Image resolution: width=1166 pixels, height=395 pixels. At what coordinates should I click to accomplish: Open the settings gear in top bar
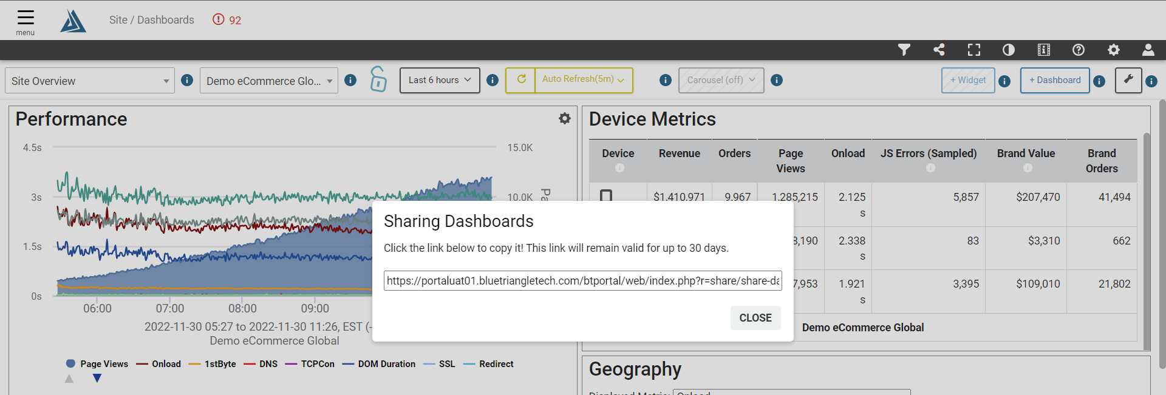click(1114, 50)
